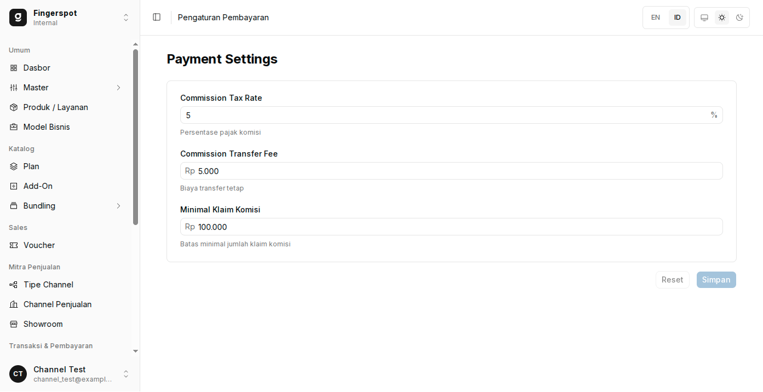Go to Produk / Layanan
Image resolution: width=763 pixels, height=392 pixels.
pos(66,107)
